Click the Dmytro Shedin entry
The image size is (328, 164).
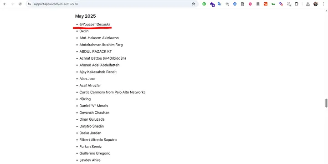(x=92, y=126)
